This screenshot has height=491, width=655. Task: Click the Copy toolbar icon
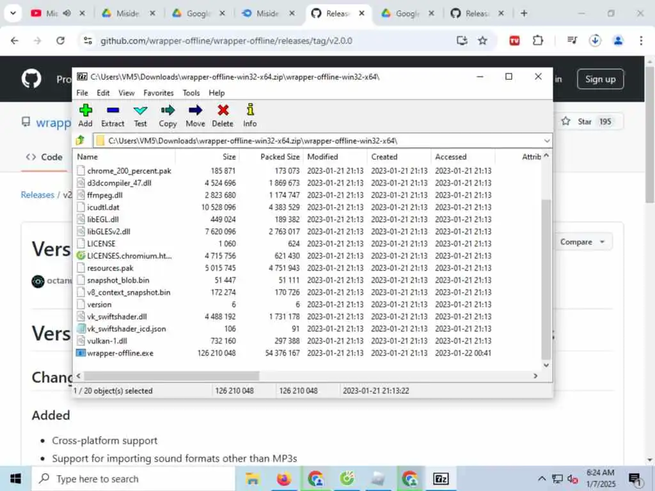pos(168,110)
